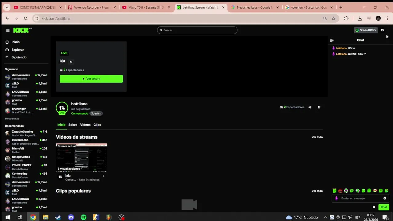Switch to voxengo Buscar con Google tab
The height and width of the screenshot is (221, 393).
(309, 7)
